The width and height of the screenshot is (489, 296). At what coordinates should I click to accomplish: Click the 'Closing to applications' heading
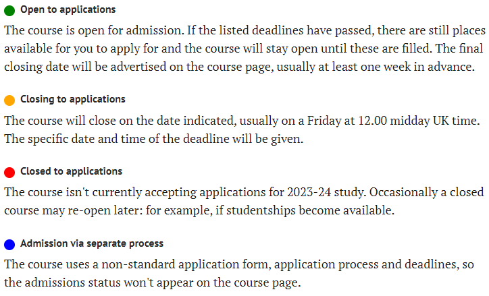pyautogui.click(x=73, y=99)
